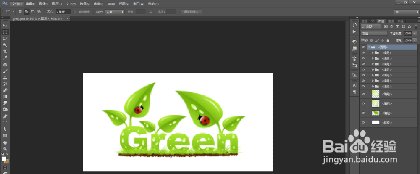Image resolution: width=420 pixels, height=174 pixels.
Task: Toggle lock image pixels brush icon
Action: 377,40
